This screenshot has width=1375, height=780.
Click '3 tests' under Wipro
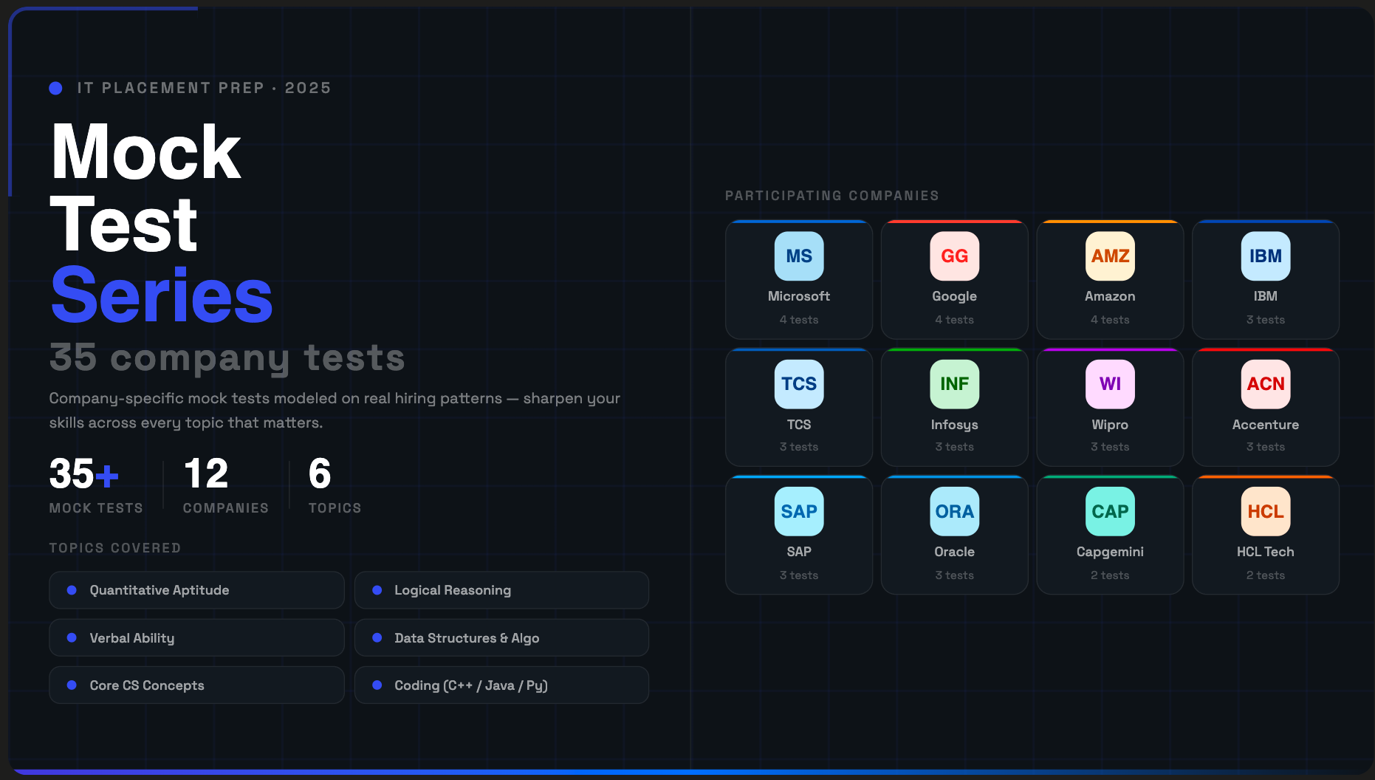pos(1110,447)
